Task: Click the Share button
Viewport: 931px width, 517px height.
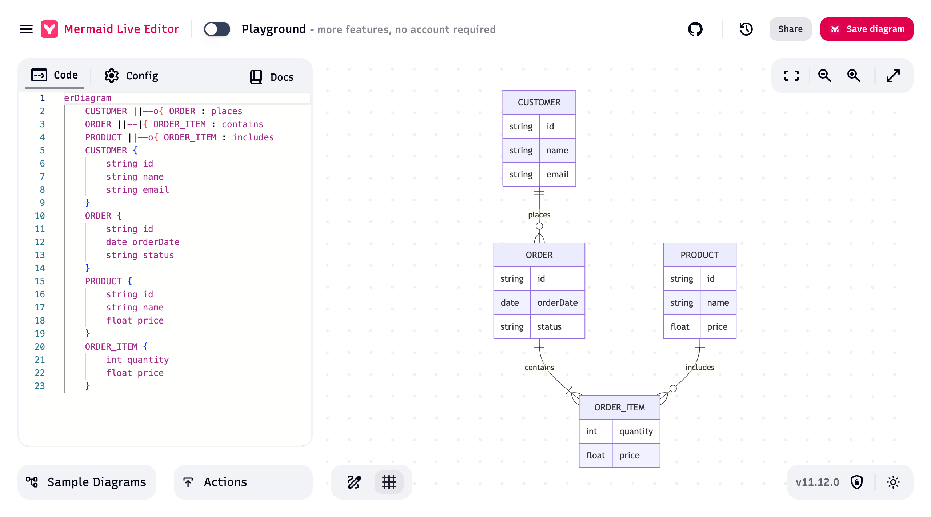Action: pos(790,29)
